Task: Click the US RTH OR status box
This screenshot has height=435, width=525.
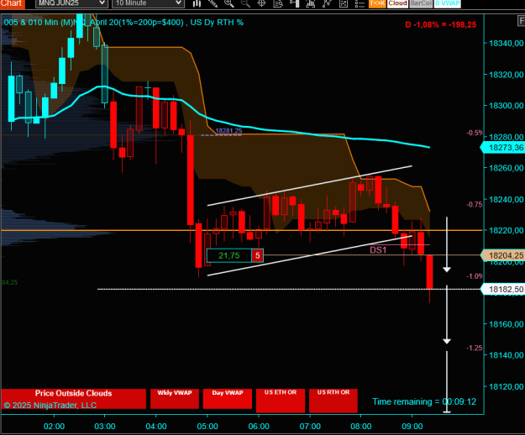Action: [x=333, y=401]
